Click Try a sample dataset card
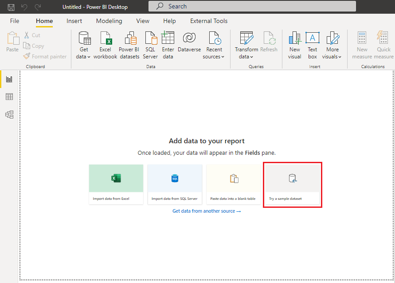The width and height of the screenshot is (395, 283). [x=293, y=184]
